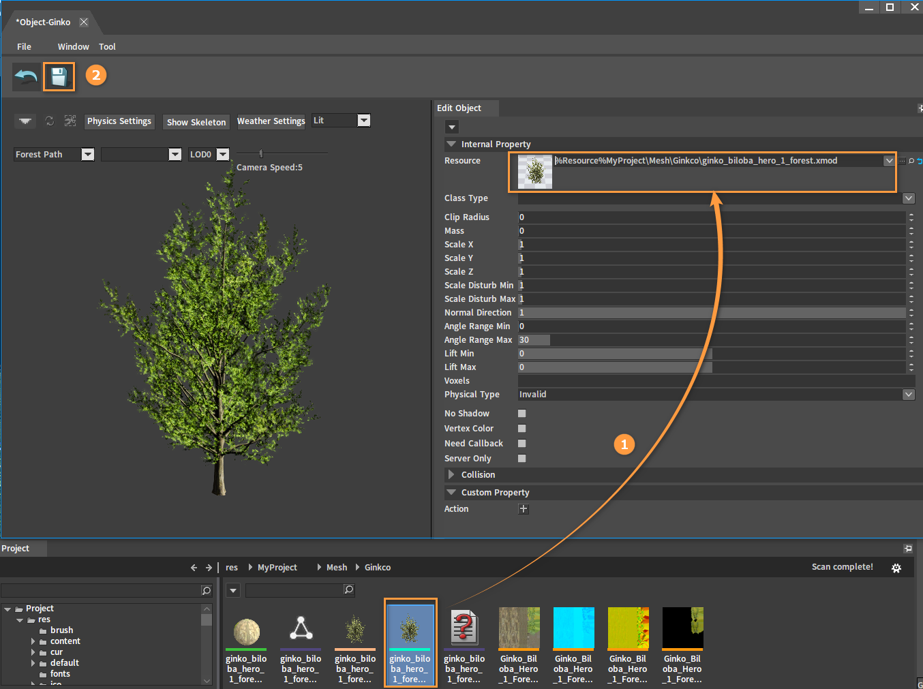Expand the content folder in Project tree
This screenshot has width=923, height=689.
coord(33,641)
